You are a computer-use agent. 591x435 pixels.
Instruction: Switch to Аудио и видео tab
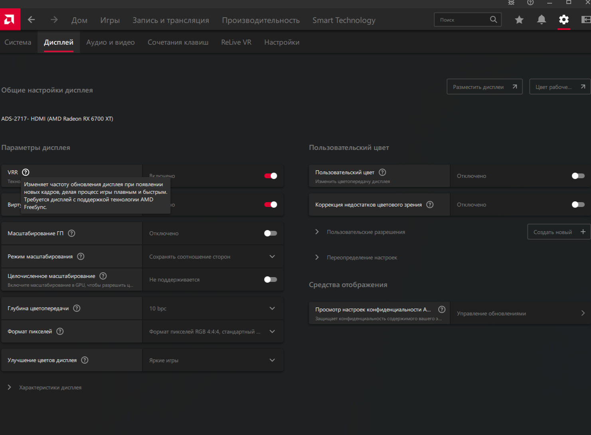pyautogui.click(x=110, y=42)
